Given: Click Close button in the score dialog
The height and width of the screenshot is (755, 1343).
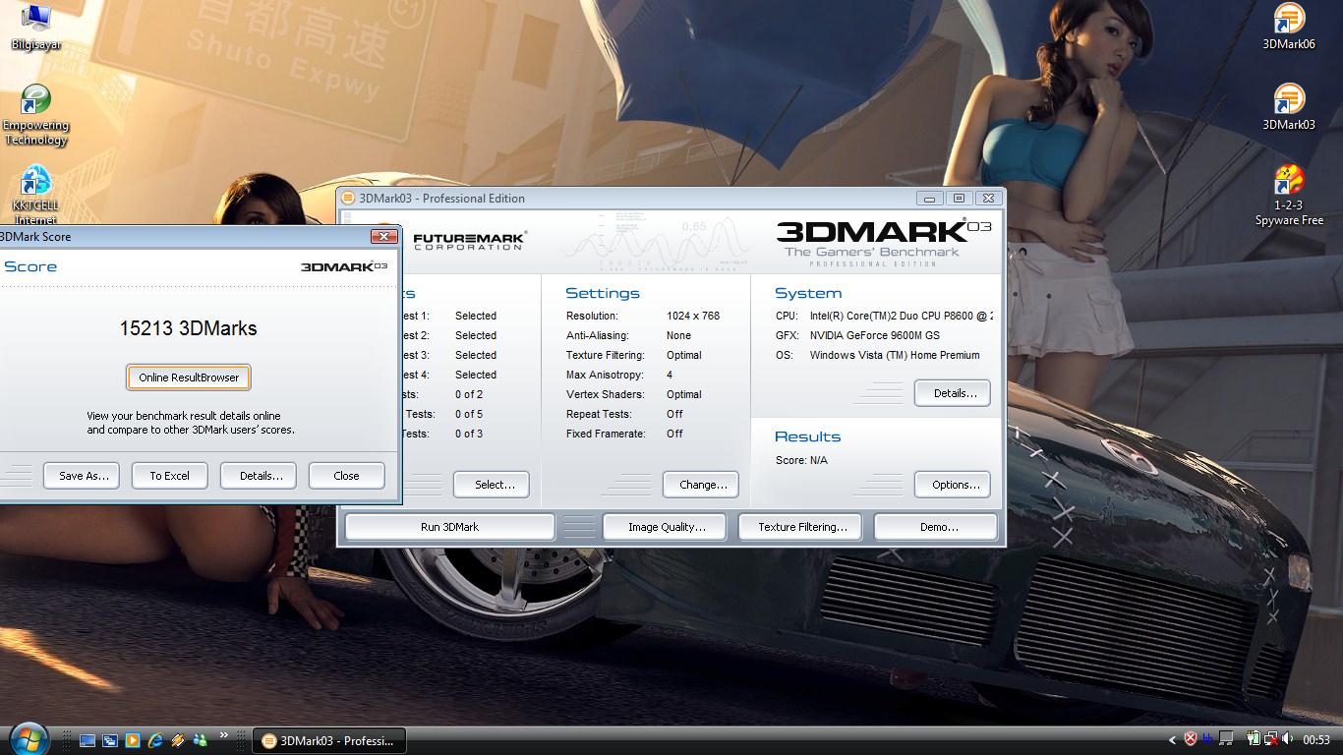Looking at the screenshot, I should click(346, 476).
